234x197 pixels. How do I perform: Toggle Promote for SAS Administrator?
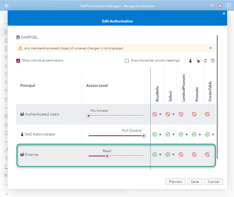pyautogui.click(x=194, y=134)
